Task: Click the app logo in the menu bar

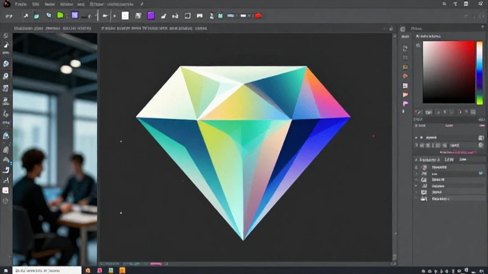Action: click(6, 4)
